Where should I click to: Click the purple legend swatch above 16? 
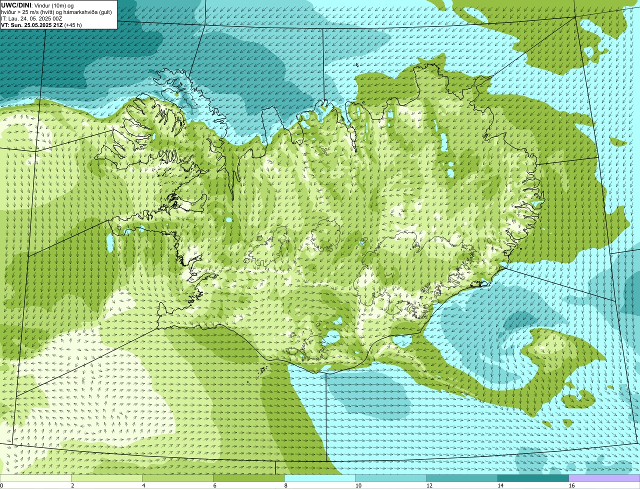tap(604, 478)
